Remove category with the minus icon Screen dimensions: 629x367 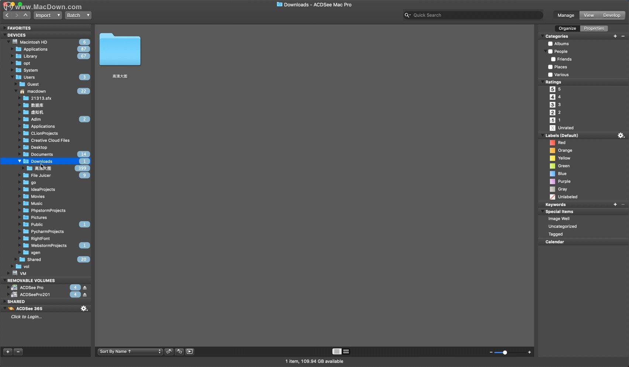pos(623,36)
